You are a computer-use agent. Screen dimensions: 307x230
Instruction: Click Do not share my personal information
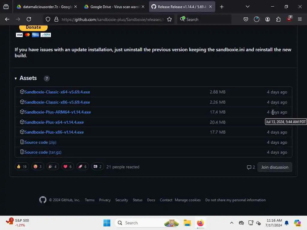[235, 200]
